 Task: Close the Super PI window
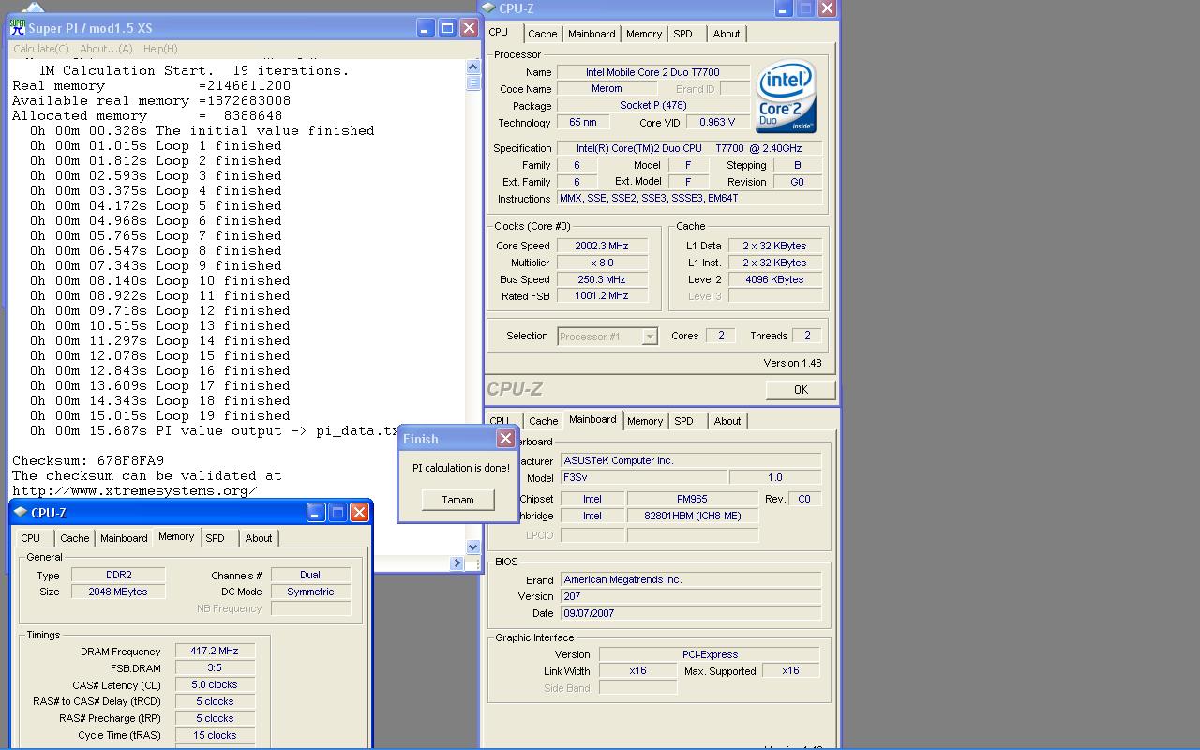point(469,28)
